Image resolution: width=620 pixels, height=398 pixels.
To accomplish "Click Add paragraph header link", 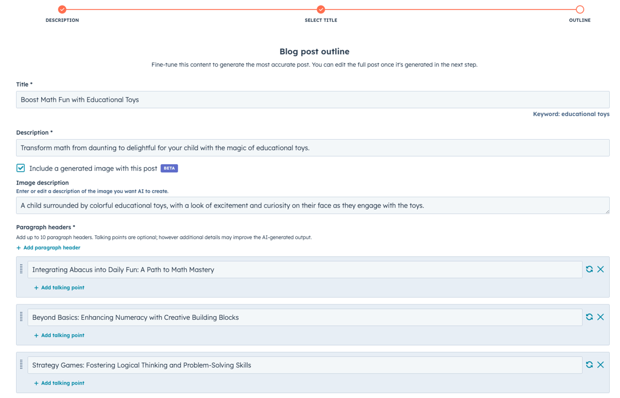I will [48, 248].
